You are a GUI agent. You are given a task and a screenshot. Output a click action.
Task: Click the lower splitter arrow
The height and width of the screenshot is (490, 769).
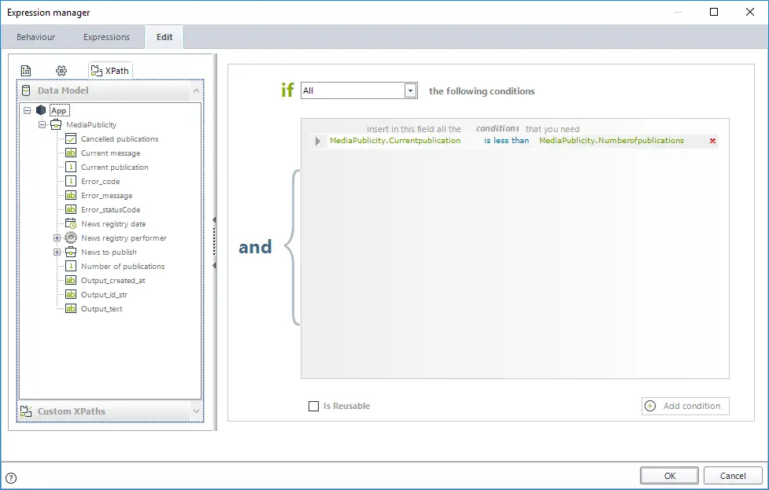[214, 266]
